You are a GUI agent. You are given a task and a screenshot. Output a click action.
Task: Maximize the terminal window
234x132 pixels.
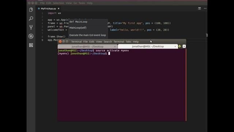[x=67, y=41]
